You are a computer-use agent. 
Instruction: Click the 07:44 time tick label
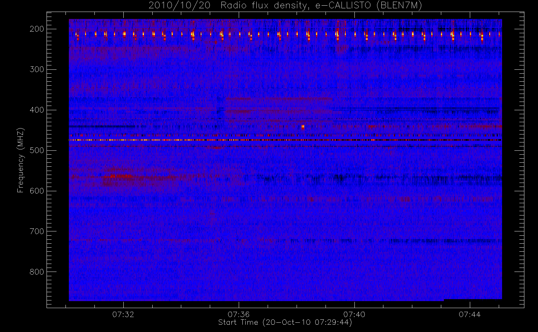point(470,314)
